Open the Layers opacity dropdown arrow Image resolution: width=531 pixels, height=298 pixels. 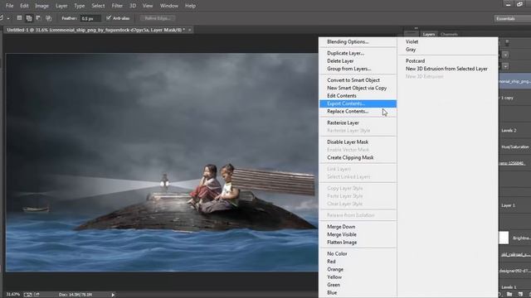point(505,55)
